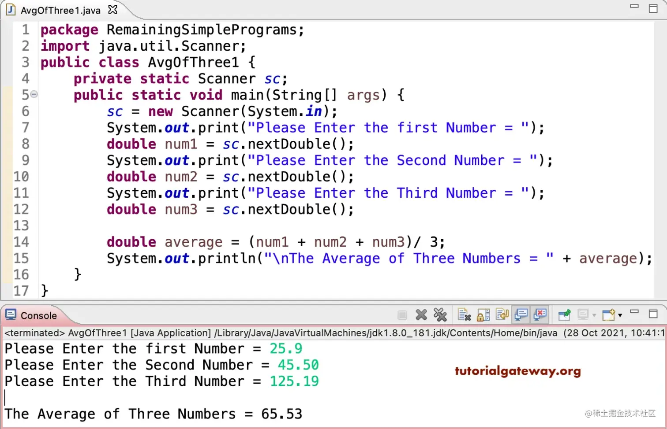The width and height of the screenshot is (667, 429).
Task: Click the class name 'AvgOfThree1' in code
Action: [x=193, y=63]
